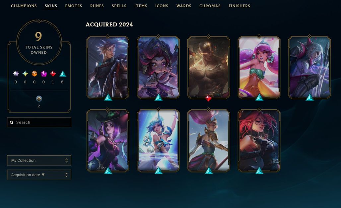Go to the Emotes tab
Screen dimensions: 341x208
pos(74,6)
